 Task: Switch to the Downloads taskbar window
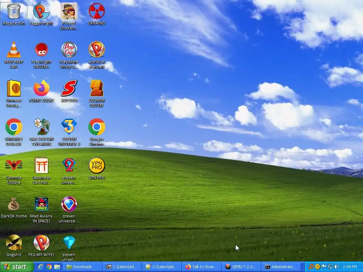(82, 267)
